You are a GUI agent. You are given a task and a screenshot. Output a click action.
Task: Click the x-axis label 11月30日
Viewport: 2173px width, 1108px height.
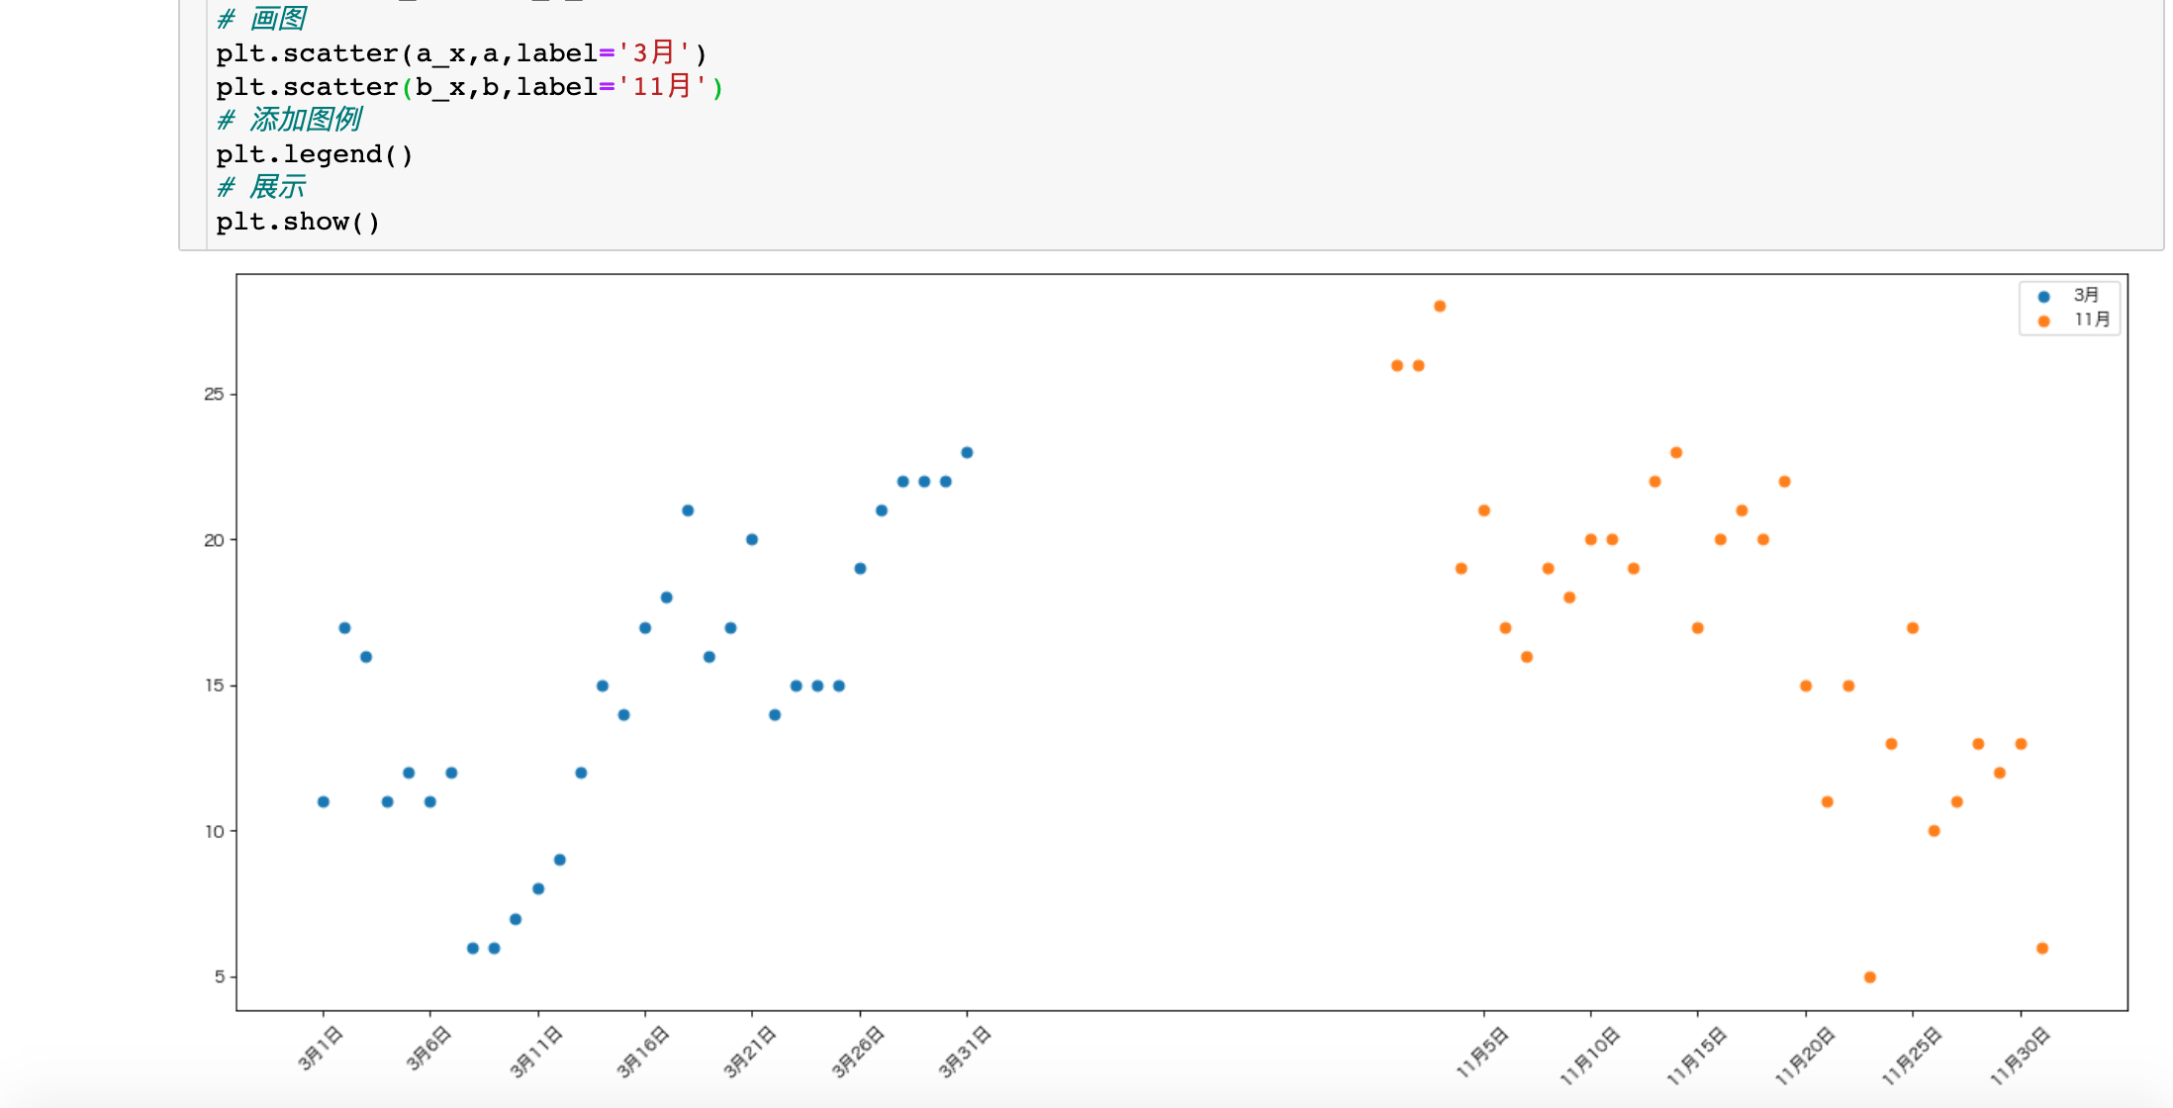pyautogui.click(x=2019, y=1056)
